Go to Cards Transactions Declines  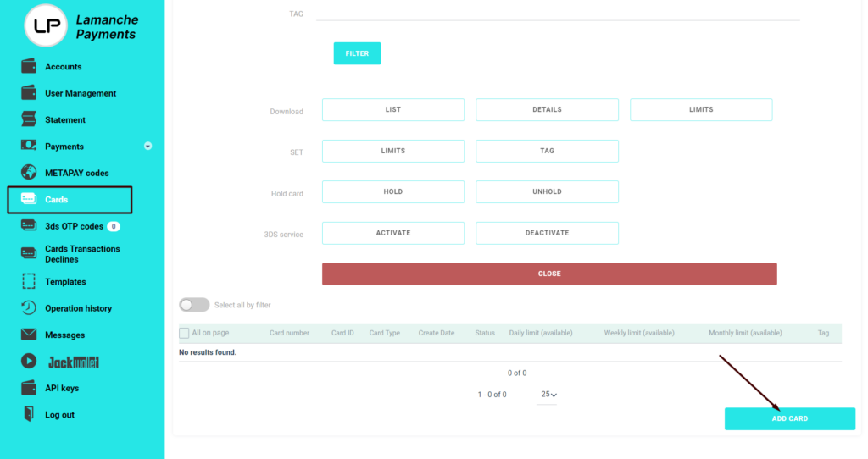pyautogui.click(x=81, y=254)
